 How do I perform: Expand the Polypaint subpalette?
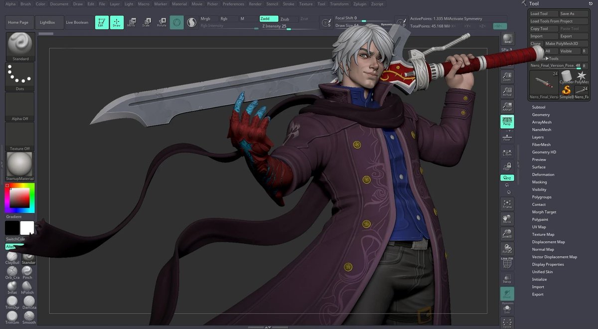[x=540, y=219]
